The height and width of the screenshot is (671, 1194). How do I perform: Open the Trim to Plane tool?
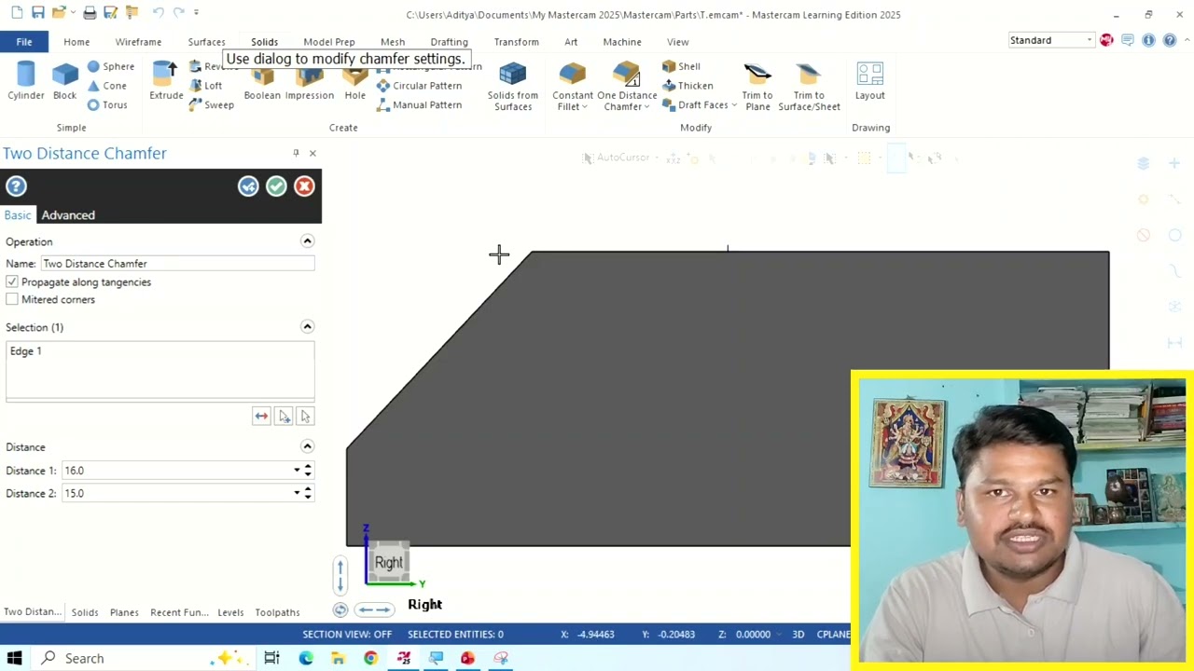click(757, 87)
